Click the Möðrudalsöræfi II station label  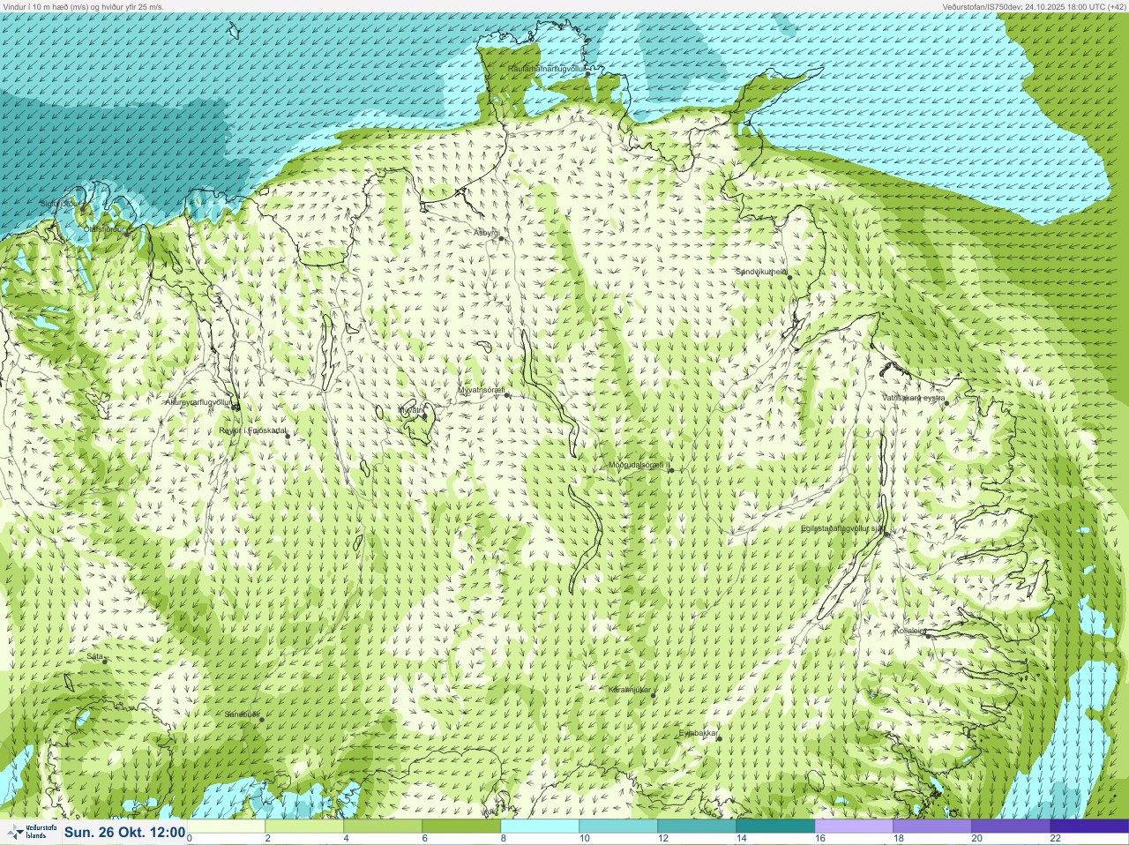639,465
